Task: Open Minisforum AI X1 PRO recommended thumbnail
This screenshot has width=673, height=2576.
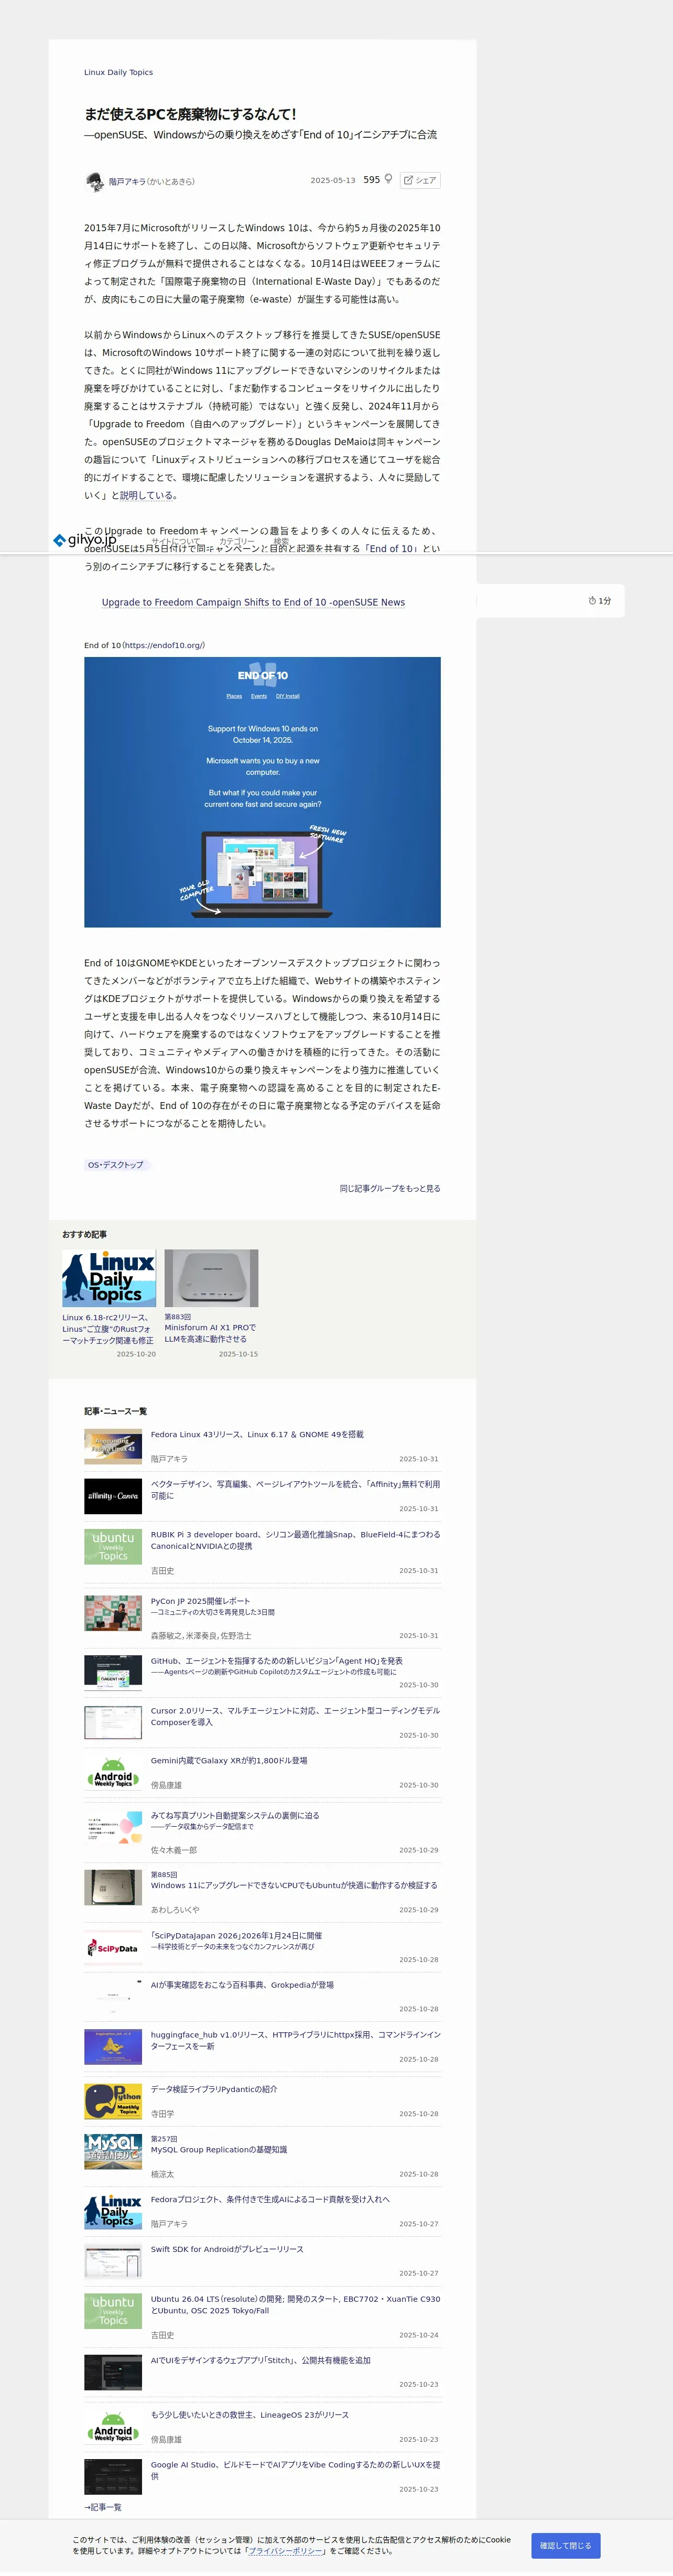Action: click(211, 1278)
